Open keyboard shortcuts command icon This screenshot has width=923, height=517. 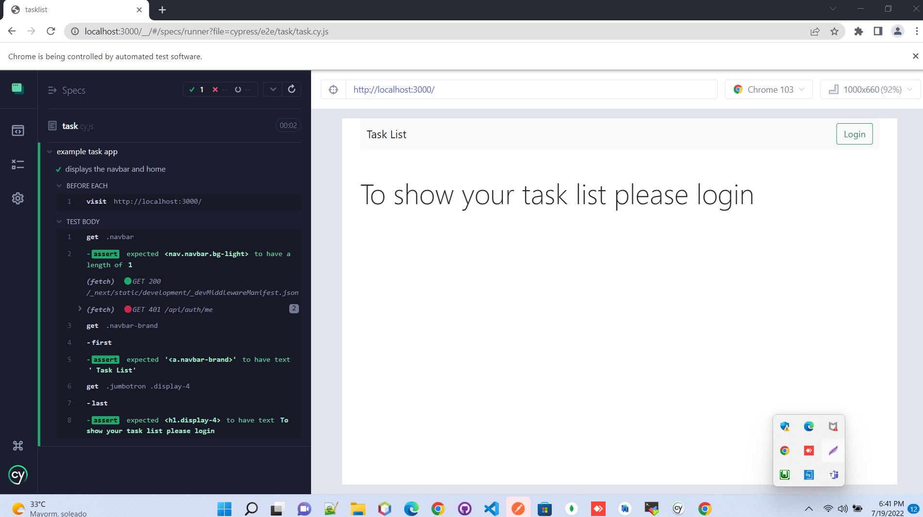pyautogui.click(x=18, y=446)
